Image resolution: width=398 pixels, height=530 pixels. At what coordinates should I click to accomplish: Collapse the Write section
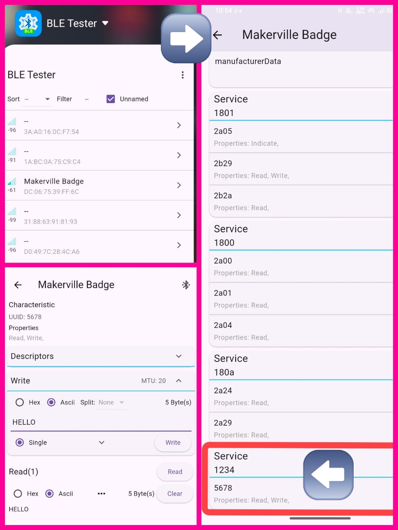pos(179,381)
